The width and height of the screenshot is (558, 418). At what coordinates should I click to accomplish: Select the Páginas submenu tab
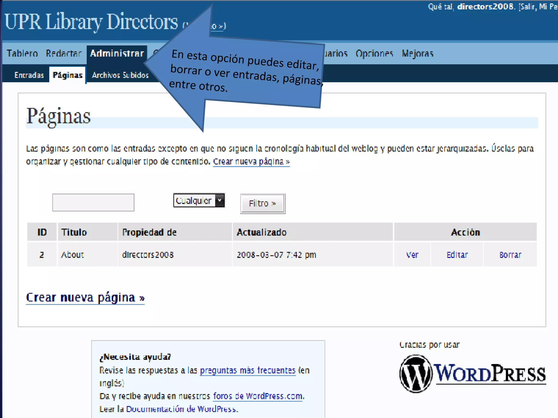point(68,75)
